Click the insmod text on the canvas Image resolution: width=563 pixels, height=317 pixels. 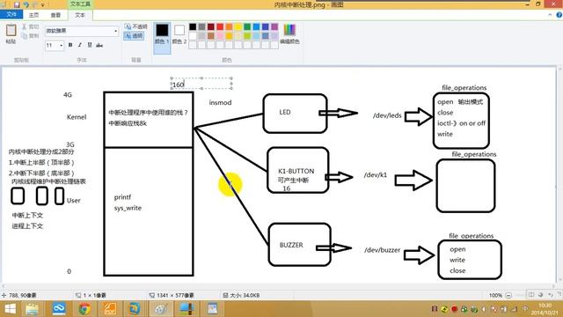coord(220,102)
